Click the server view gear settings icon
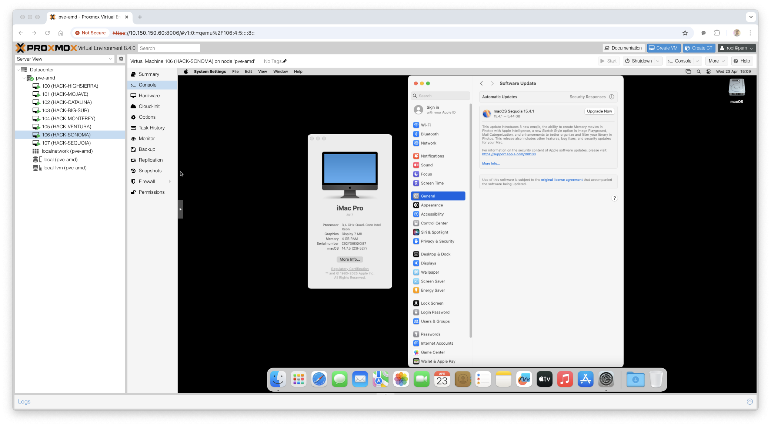 [121, 59]
